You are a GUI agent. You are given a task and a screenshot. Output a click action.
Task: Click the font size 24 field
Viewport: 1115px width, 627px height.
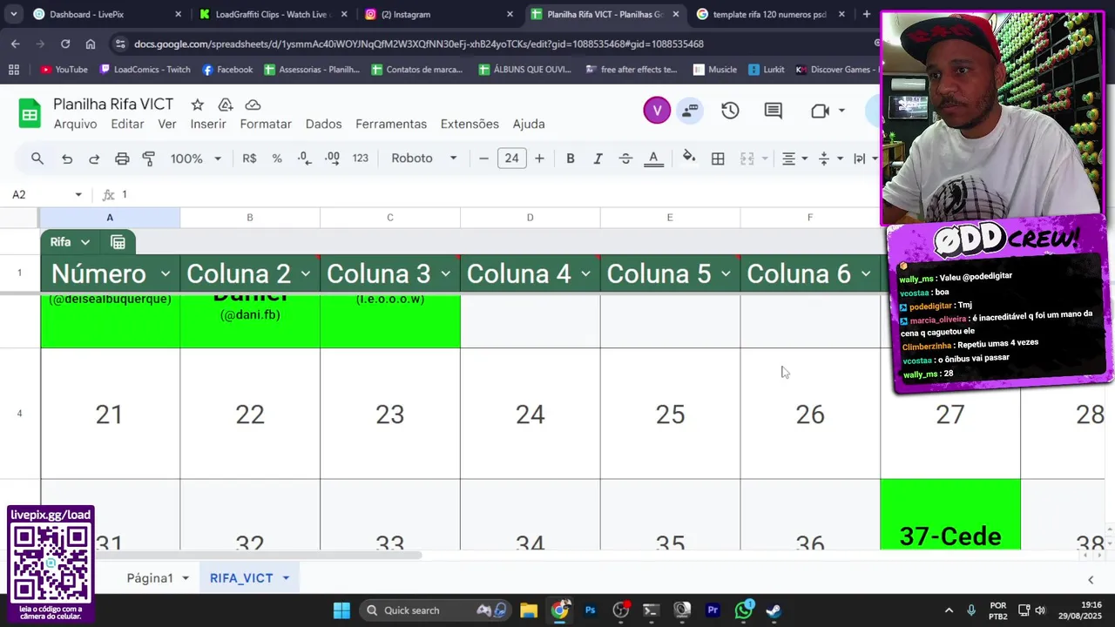(511, 158)
